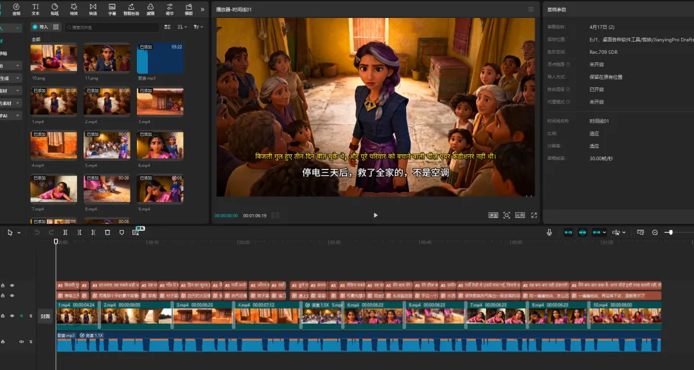Open the 特效 (Effects) panel
The image size is (694, 370).
(x=74, y=8)
